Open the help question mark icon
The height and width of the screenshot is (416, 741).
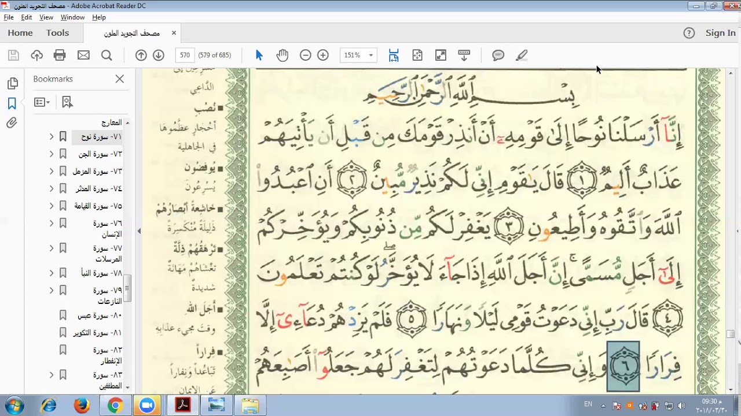(x=689, y=33)
